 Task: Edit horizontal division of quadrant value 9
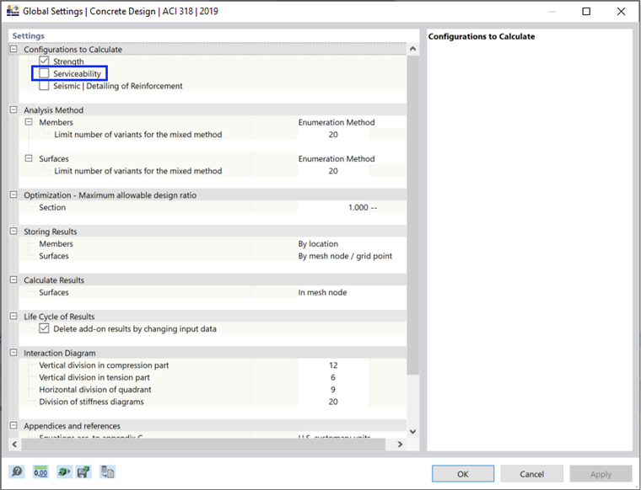(333, 390)
